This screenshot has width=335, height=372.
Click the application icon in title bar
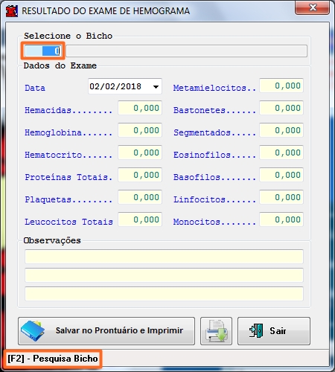(x=12, y=11)
